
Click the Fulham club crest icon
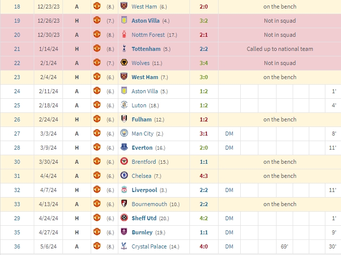click(x=124, y=119)
